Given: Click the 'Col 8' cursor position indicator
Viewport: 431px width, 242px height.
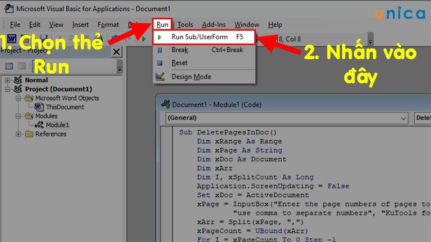Looking at the screenshot, I should coord(293,39).
